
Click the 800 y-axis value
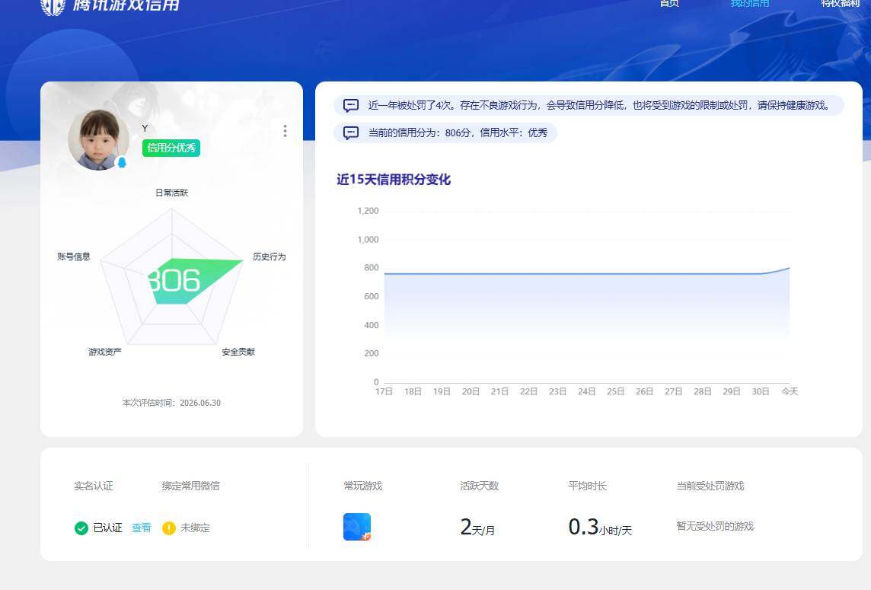pos(371,268)
